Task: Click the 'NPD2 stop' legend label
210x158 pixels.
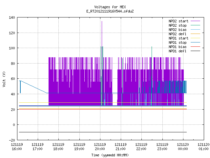Action: (x=178, y=25)
